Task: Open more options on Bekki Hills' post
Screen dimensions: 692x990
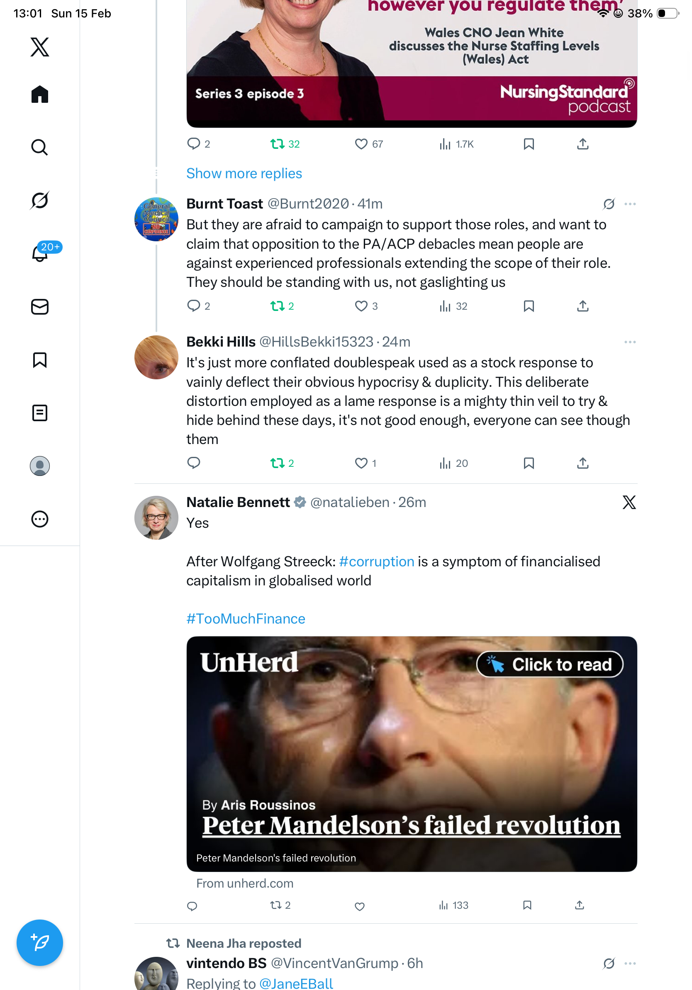Action: [x=630, y=342]
